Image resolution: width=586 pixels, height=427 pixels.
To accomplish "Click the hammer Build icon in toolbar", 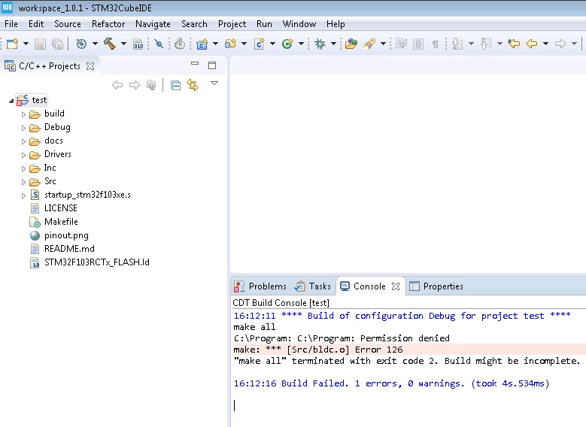I will click(x=110, y=44).
